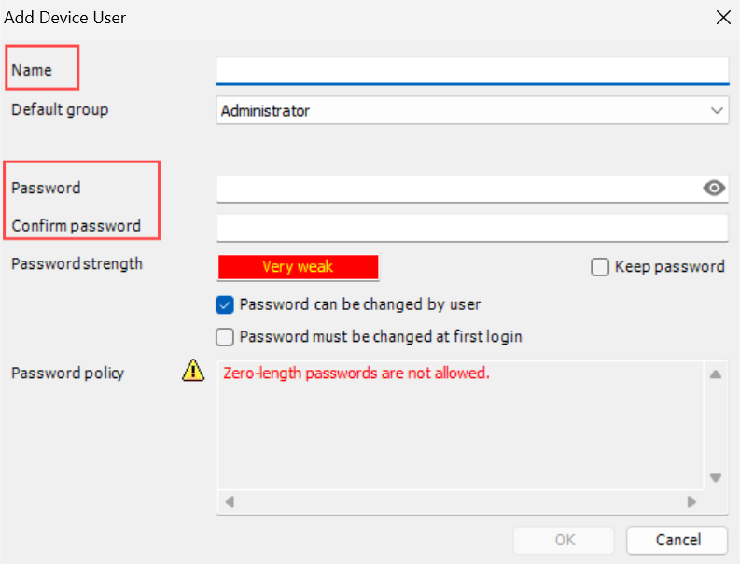Click the Cancel button
The width and height of the screenshot is (740, 564).
[677, 540]
